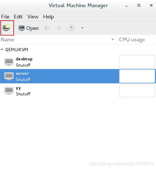The image size is (156, 169).
Task: Select the QEMU/KVM connection row
Action: pyautogui.click(x=78, y=49)
